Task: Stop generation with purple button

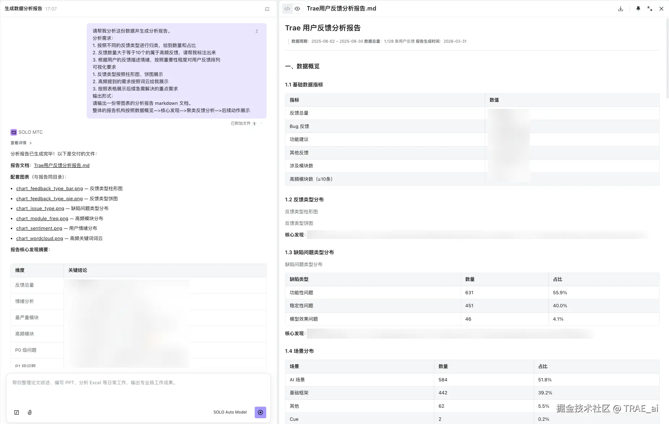Action: 260,412
